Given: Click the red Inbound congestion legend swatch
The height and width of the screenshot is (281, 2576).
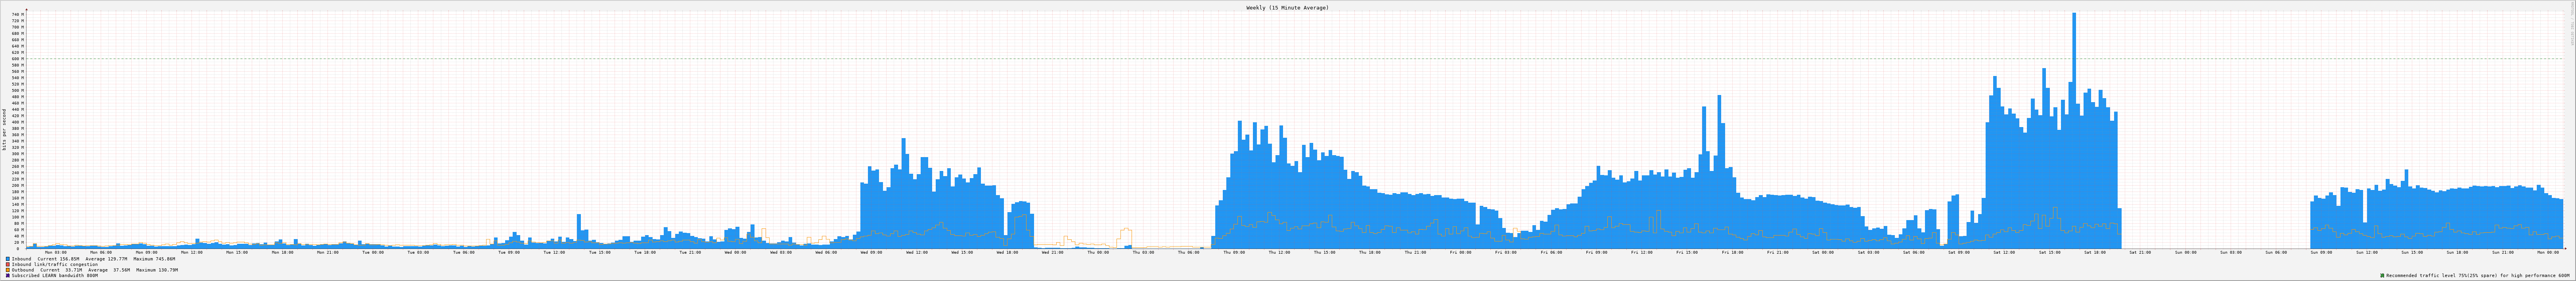Looking at the screenshot, I should pyautogui.click(x=8, y=264).
